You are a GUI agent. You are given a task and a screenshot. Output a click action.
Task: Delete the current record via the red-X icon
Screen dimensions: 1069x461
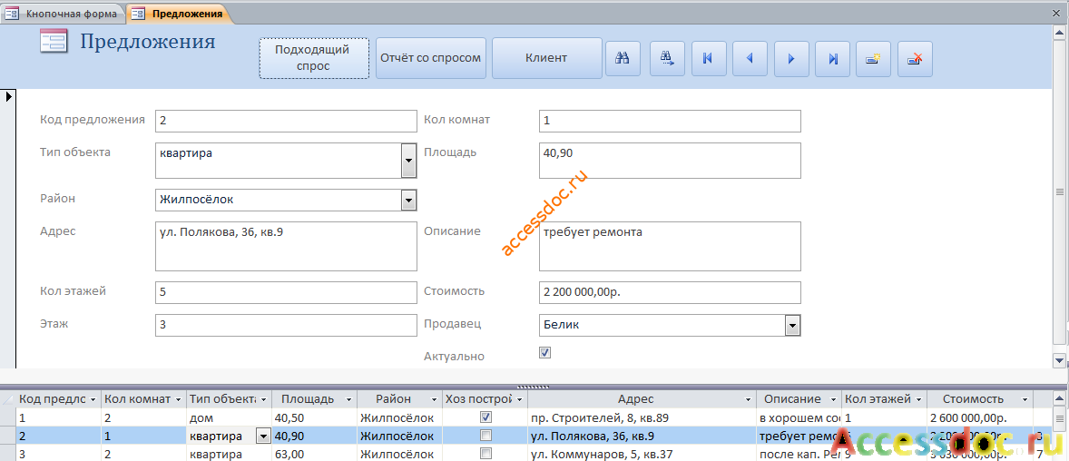(x=915, y=58)
